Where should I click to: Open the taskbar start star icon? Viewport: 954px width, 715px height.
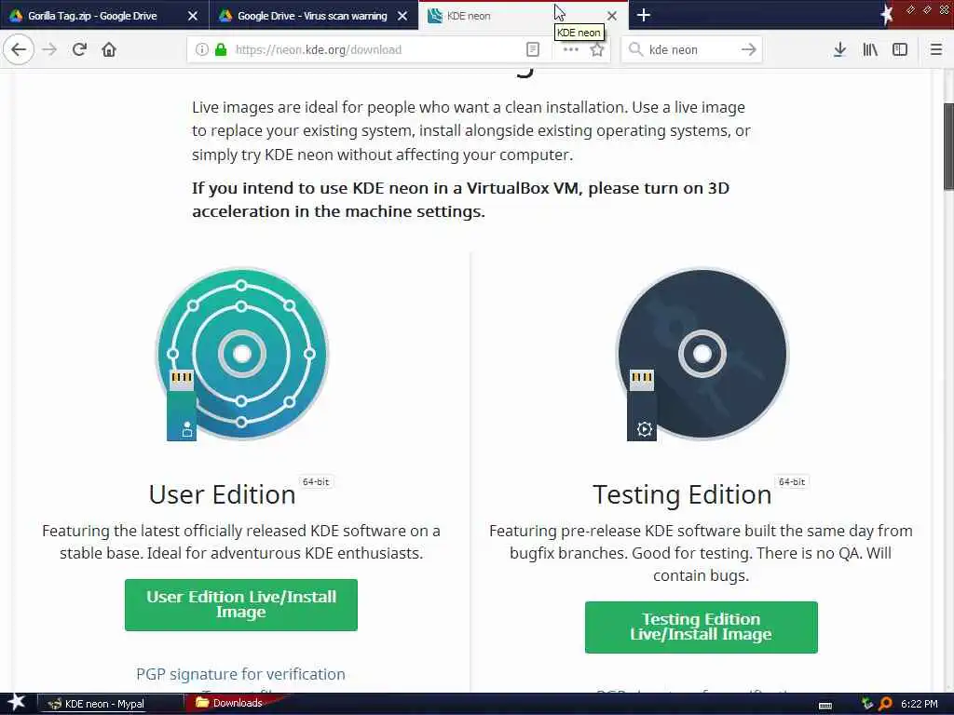[x=17, y=703]
